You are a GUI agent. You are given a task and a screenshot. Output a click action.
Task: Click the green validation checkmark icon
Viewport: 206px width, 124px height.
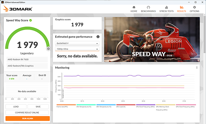click(x=31, y=20)
